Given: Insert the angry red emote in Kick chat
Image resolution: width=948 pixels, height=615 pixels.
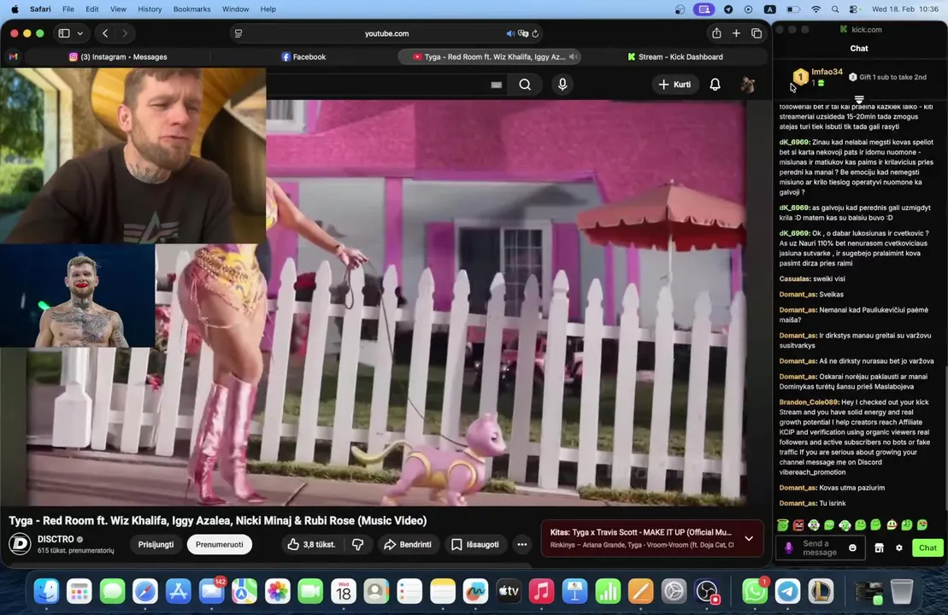Looking at the screenshot, I should click(x=798, y=525).
